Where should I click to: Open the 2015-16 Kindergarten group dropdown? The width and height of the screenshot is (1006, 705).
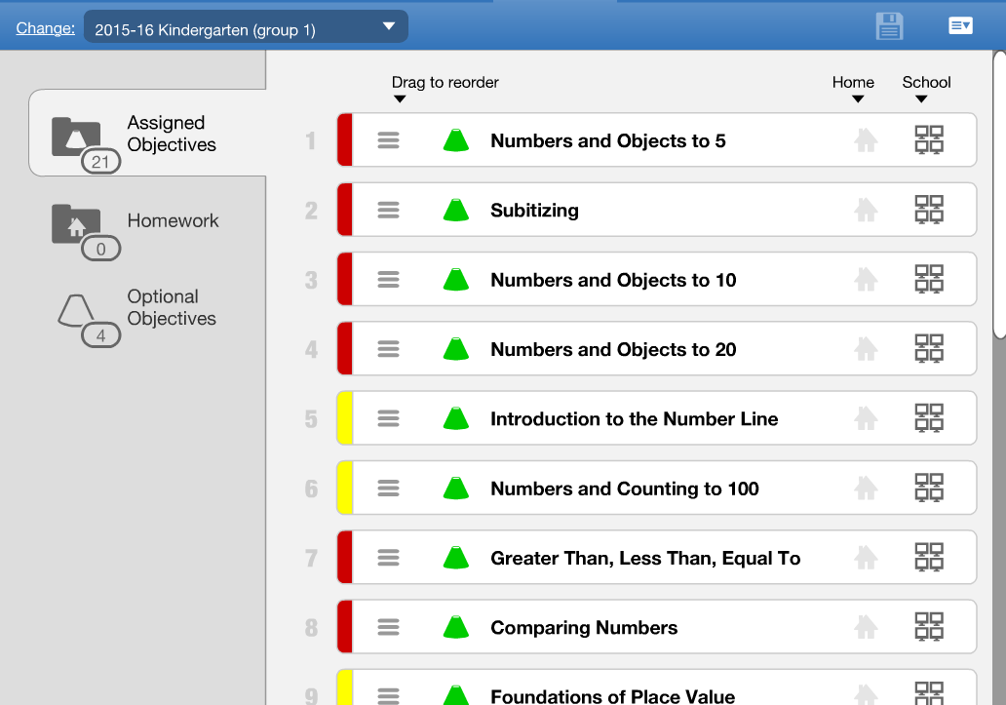point(246,29)
